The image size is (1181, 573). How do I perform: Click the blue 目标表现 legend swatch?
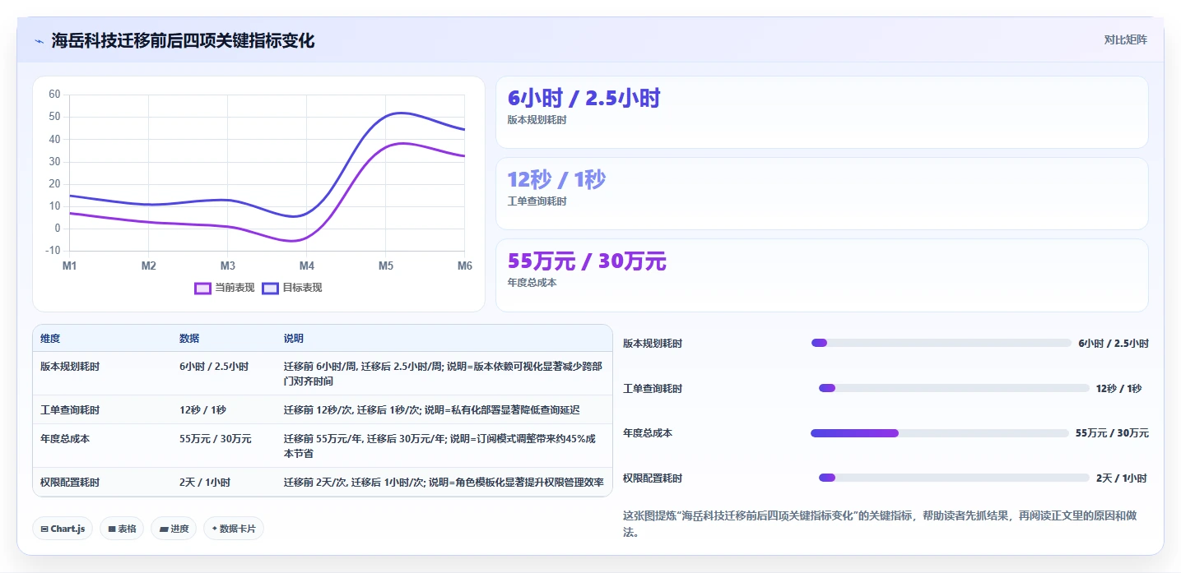pos(270,288)
